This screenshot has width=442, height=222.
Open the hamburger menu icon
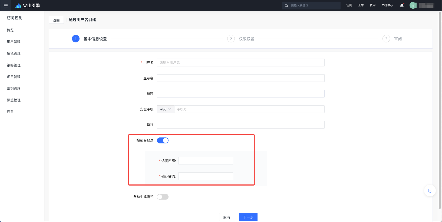[5, 5]
